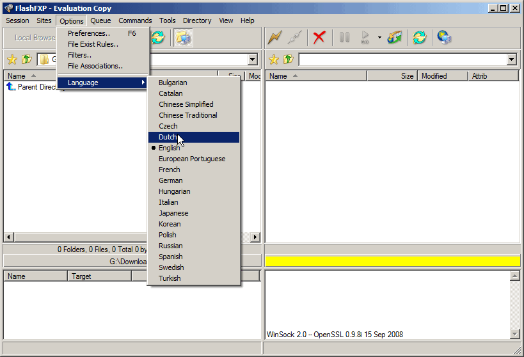Select Spanish language
The height and width of the screenshot is (357, 524).
pos(194,257)
